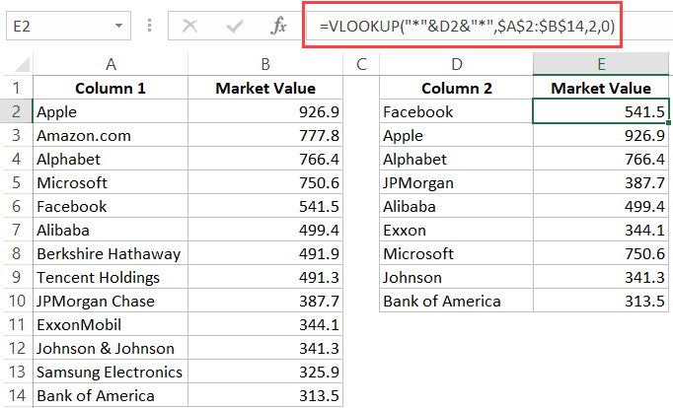The image size is (673, 408).
Task: Select column A header
Action: pyautogui.click(x=111, y=64)
